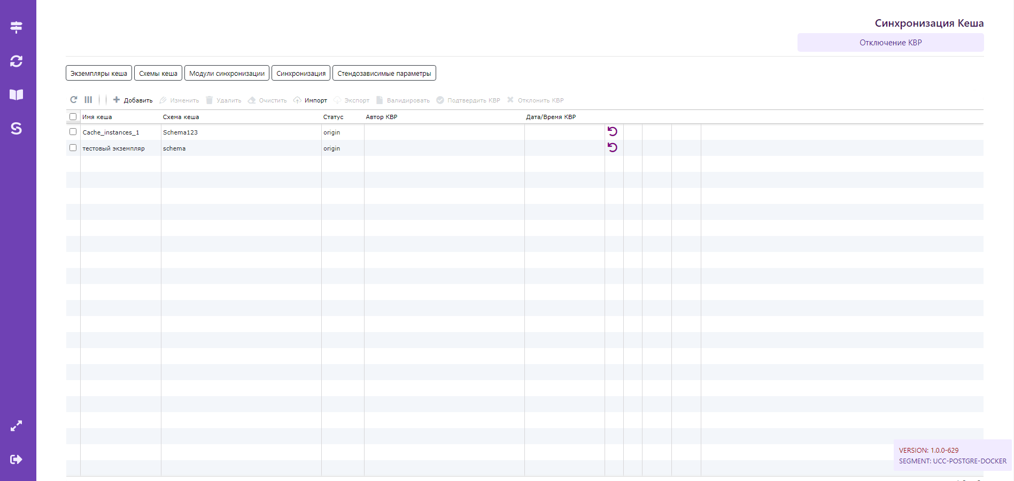Viewport: 1014px width, 481px height.
Task: Go to Стендозависимые параметры tab
Action: 384,73
